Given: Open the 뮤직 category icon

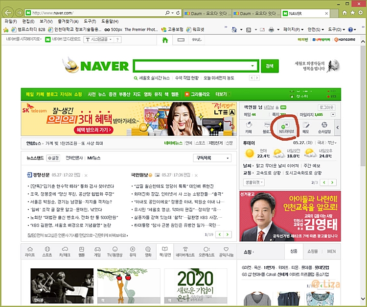Looking at the screenshot, I should (x=133, y=252).
